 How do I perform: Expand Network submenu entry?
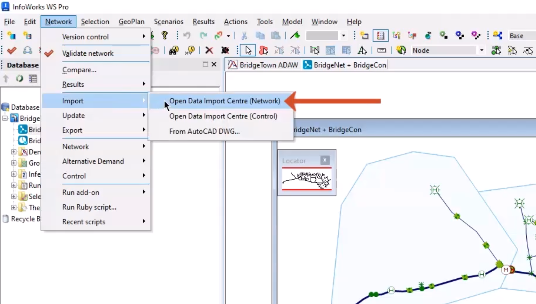(x=96, y=147)
